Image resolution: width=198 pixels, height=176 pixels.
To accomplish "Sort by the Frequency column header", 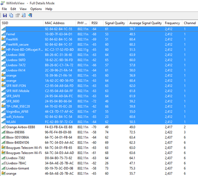I will point(173,23).
